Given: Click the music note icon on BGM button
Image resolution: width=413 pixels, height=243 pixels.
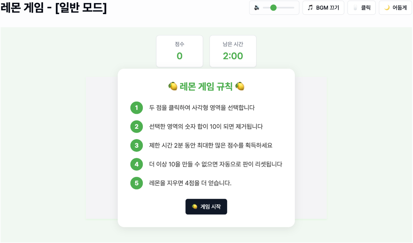Looking at the screenshot, I should tap(310, 8).
